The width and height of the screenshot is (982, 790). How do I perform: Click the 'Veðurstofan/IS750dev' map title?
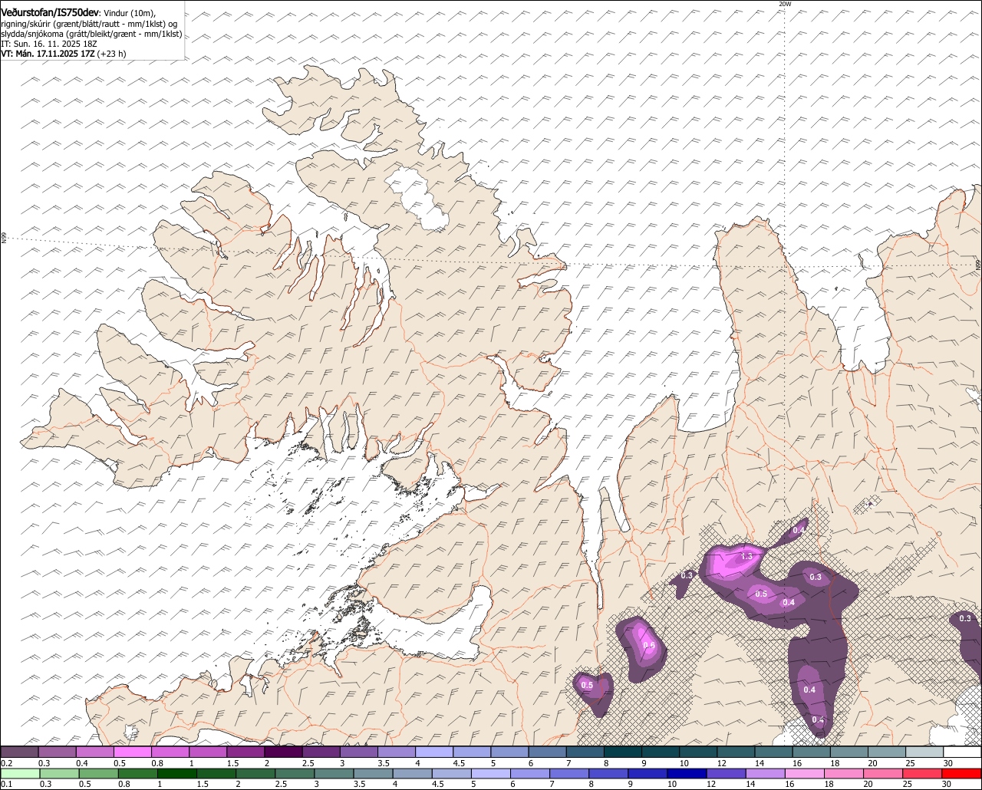(50, 12)
